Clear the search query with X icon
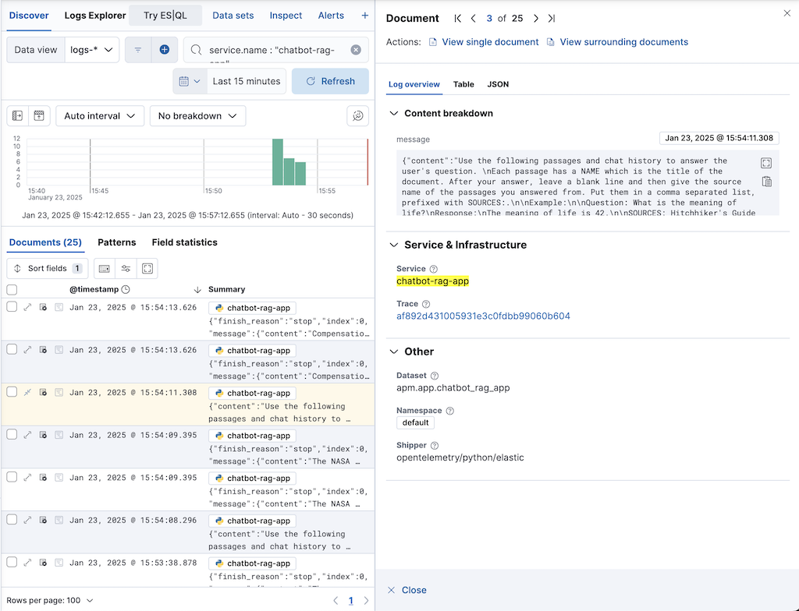799x611 pixels. pyautogui.click(x=356, y=50)
